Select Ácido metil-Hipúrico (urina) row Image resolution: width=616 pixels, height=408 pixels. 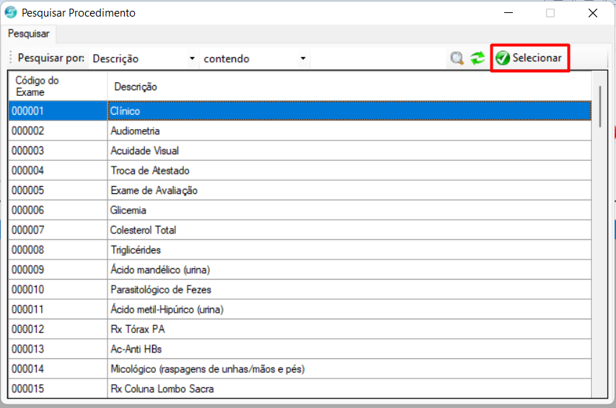pyautogui.click(x=349, y=309)
